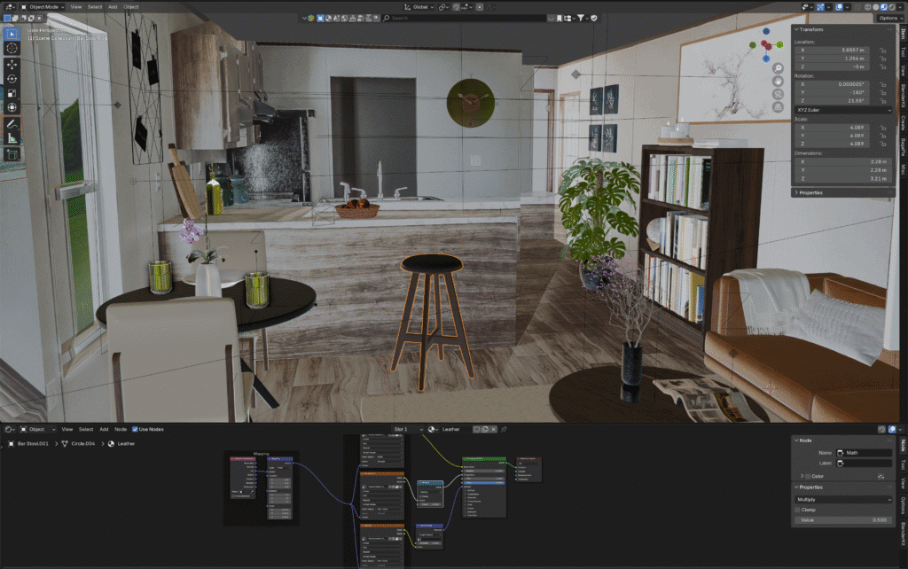
Task: Select the Rotate tool
Action: tap(12, 79)
